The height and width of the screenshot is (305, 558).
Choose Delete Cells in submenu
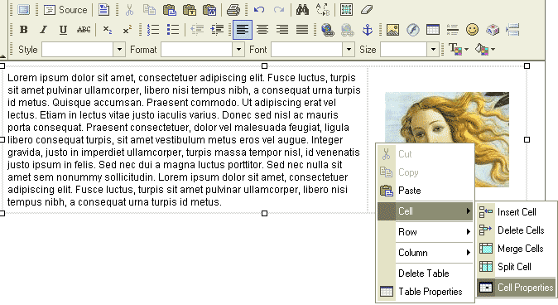coord(516,230)
